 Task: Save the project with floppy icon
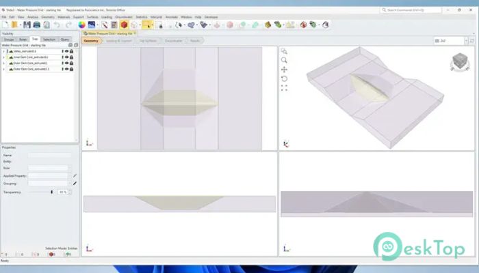click(x=27, y=25)
